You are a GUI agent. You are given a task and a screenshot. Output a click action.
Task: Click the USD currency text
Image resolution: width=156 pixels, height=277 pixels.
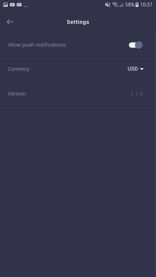pos(133,69)
